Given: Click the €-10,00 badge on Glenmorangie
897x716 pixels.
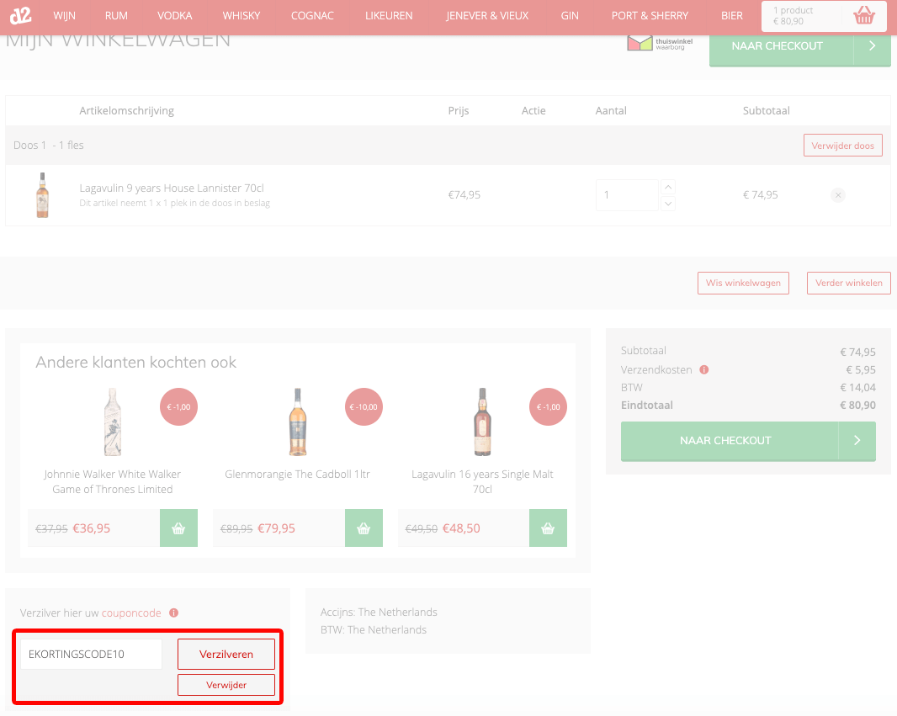Looking at the screenshot, I should [364, 406].
